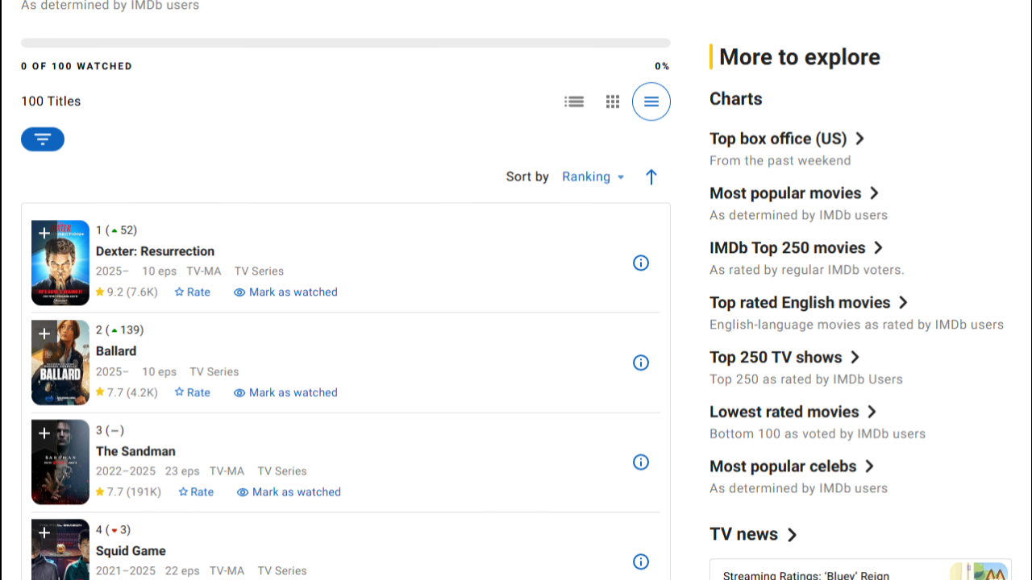Viewport: 1032px width, 580px height.
Task: Open the Dexter: Resurrection title
Action: point(155,251)
